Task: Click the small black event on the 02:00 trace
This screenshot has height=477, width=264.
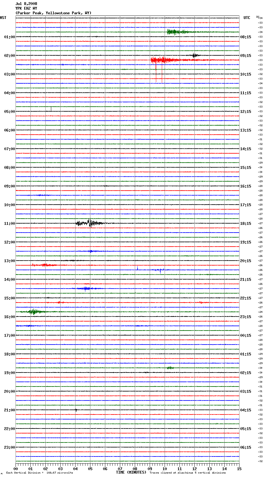Action: [x=195, y=55]
